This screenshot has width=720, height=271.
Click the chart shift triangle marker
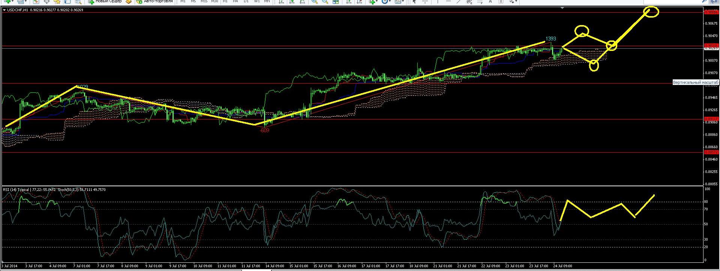tap(561, 8)
